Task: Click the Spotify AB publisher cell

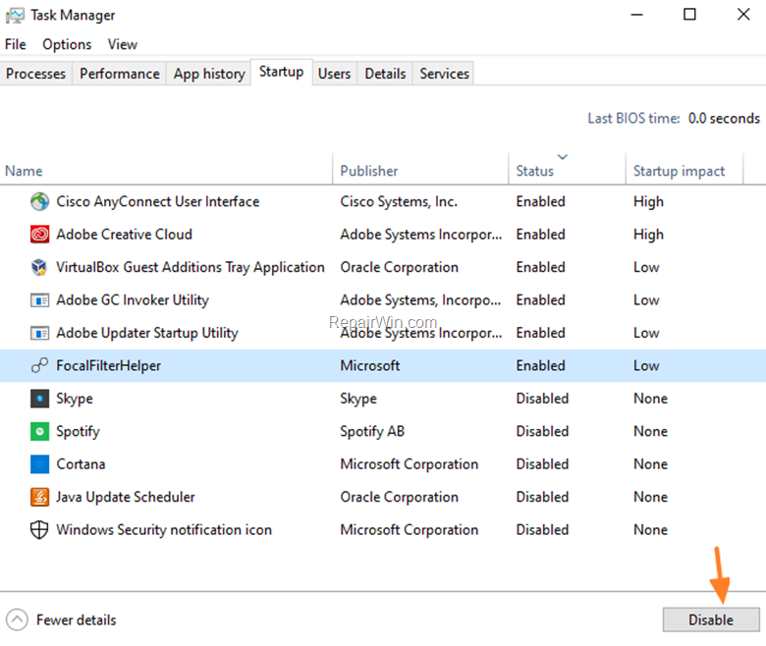Action: 372,431
